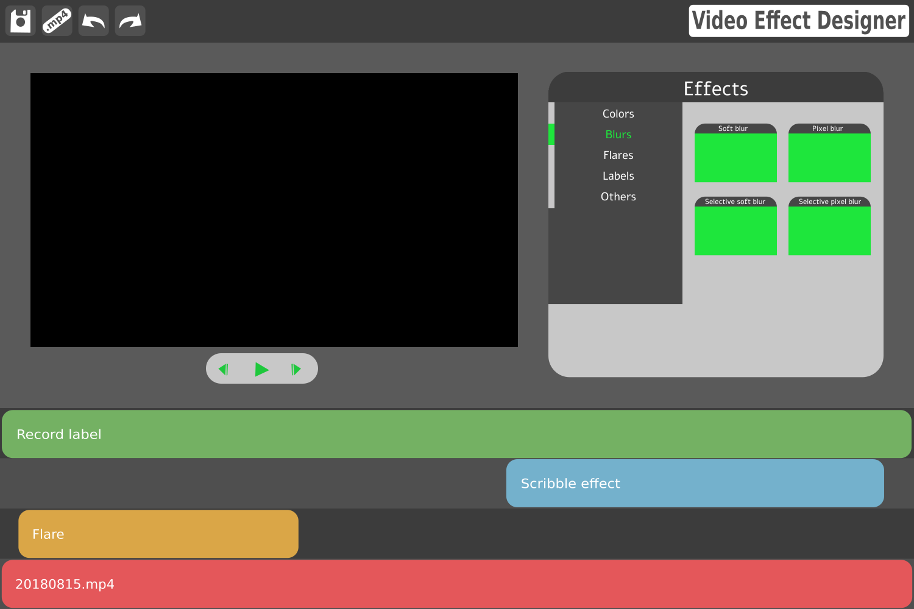Viewport: 914px width, 609px height.
Task: Play the video preview
Action: pyautogui.click(x=262, y=369)
